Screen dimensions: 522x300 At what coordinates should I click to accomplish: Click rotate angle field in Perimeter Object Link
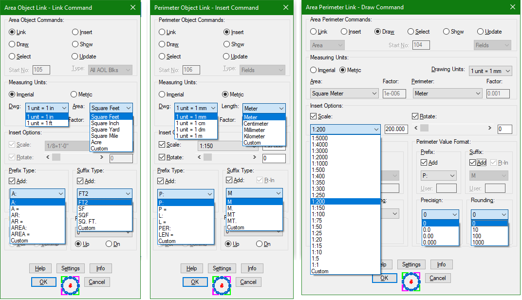tap(274, 158)
